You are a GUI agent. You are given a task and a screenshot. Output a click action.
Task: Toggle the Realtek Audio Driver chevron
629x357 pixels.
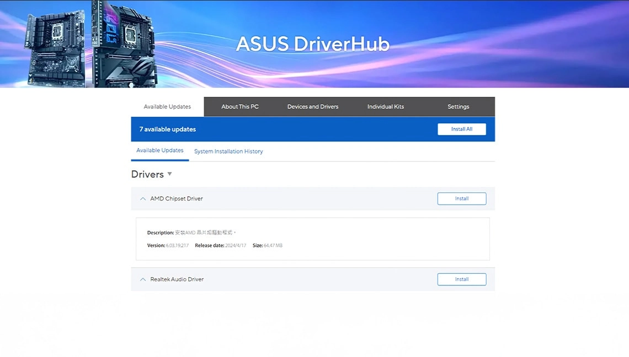(143, 279)
